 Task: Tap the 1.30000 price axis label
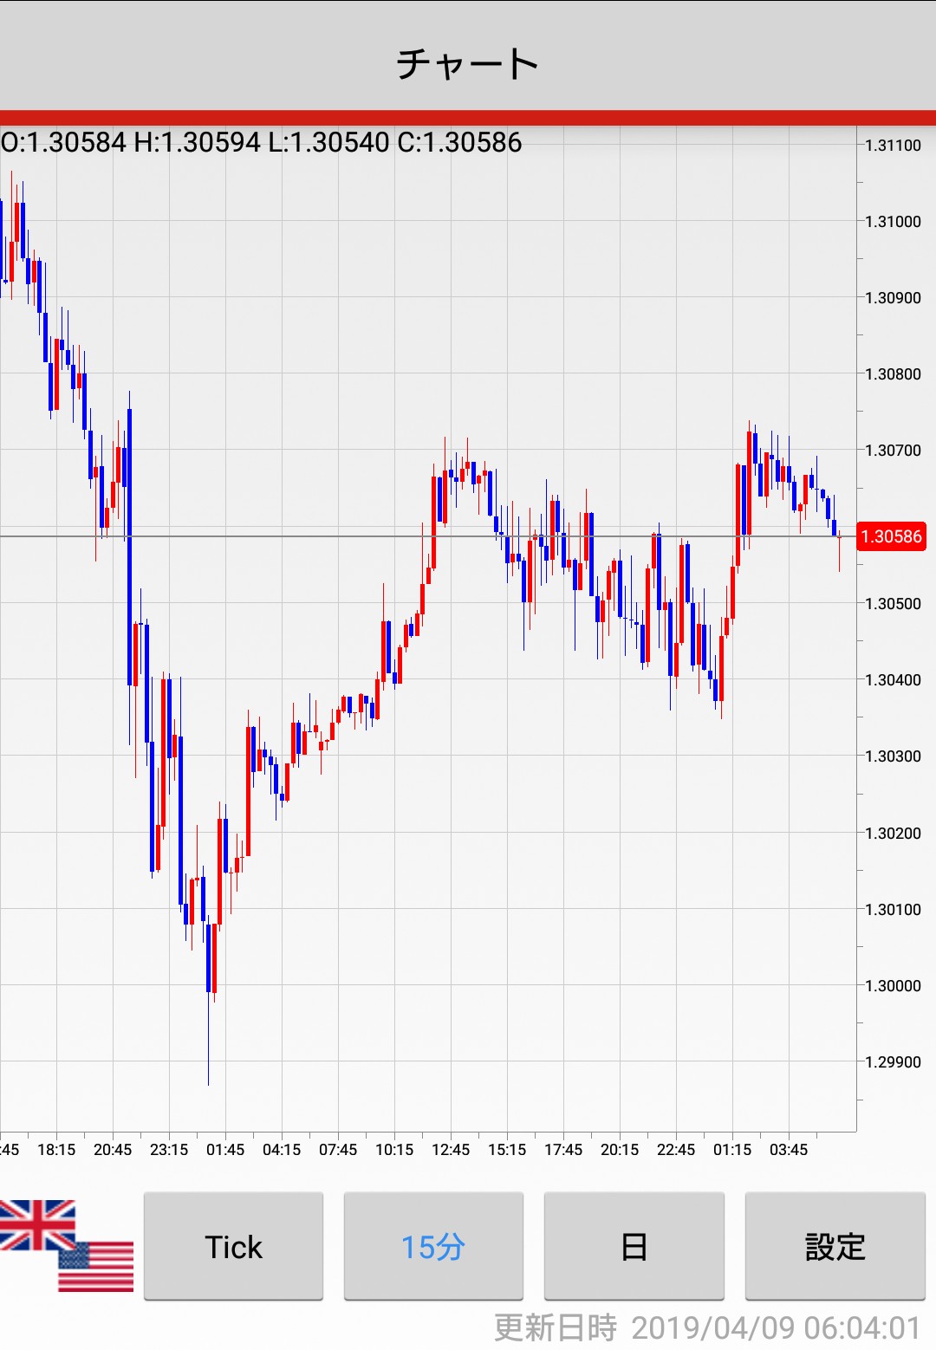[893, 986]
